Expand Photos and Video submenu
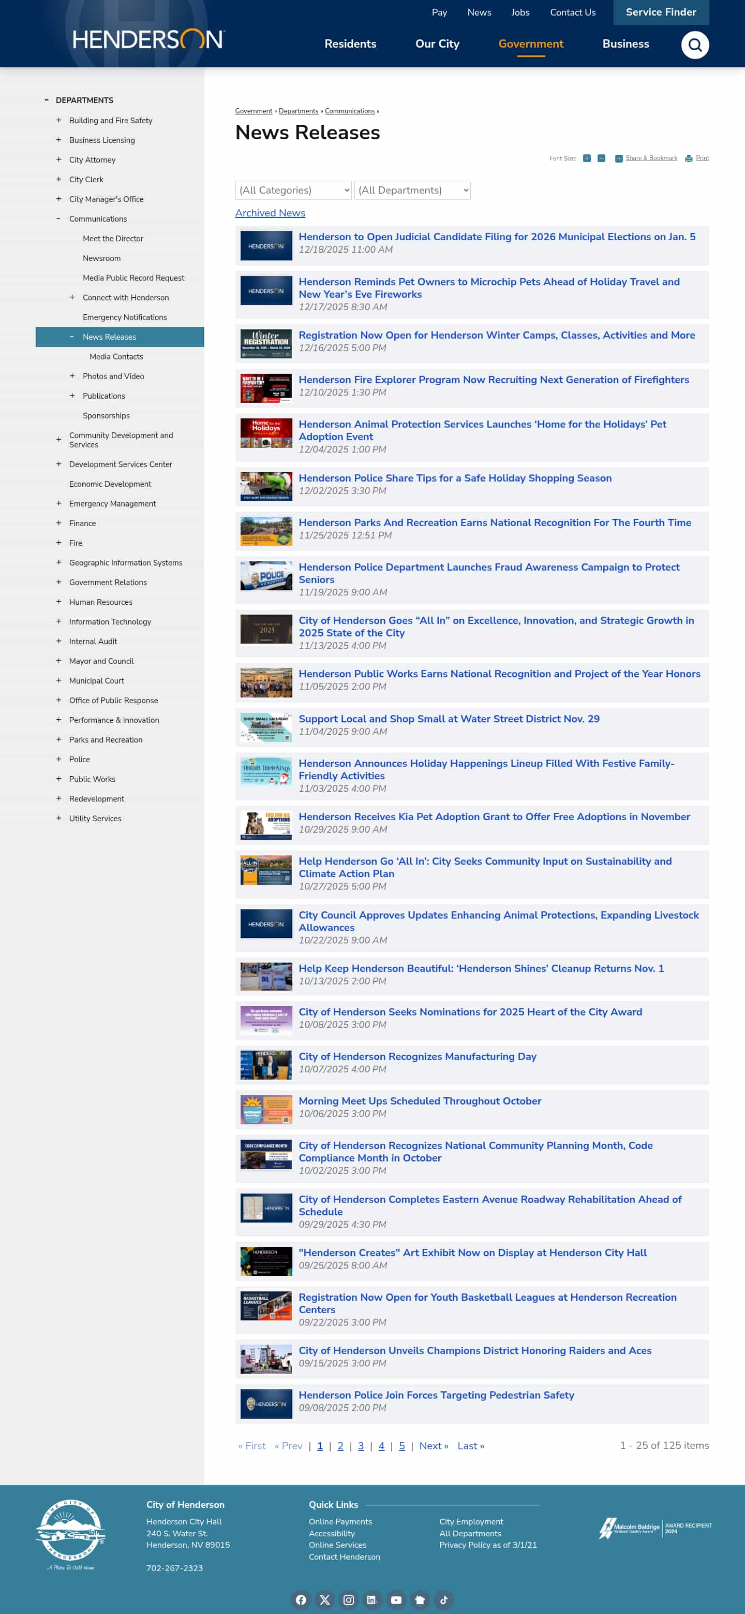 click(x=72, y=375)
